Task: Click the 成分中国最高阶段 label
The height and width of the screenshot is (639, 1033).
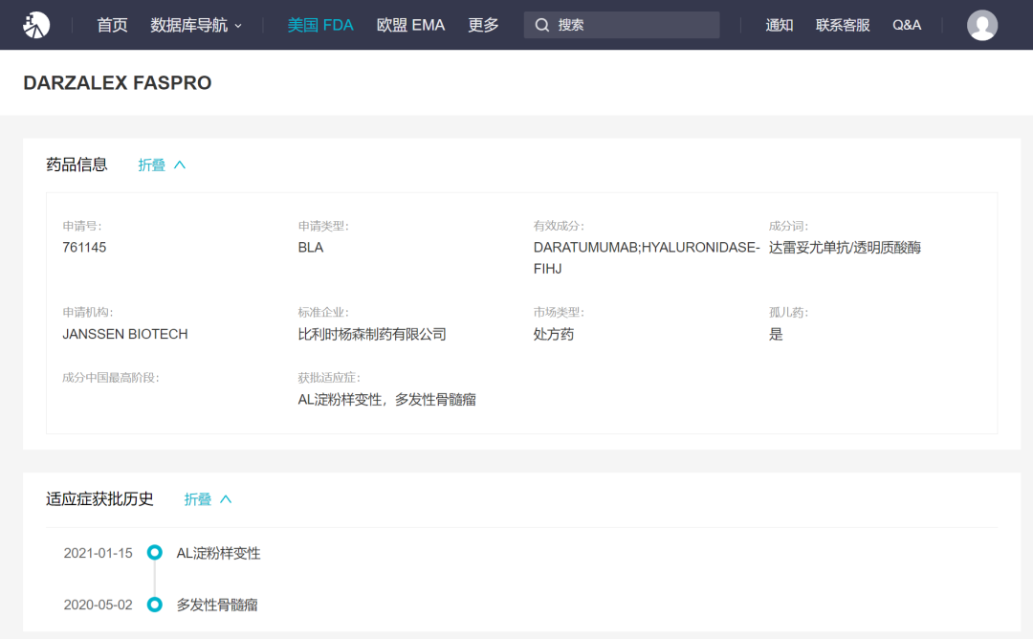Action: tap(111, 378)
